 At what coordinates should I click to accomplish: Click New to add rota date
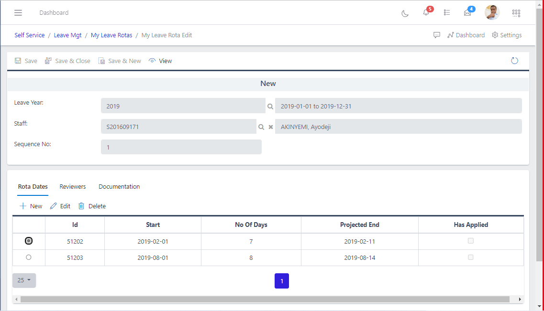[31, 206]
